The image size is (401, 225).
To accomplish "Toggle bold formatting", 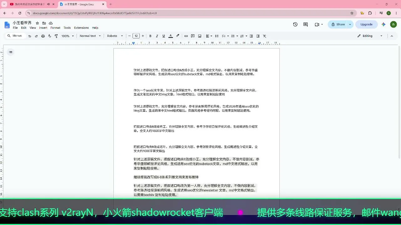I will [x=150, y=36].
